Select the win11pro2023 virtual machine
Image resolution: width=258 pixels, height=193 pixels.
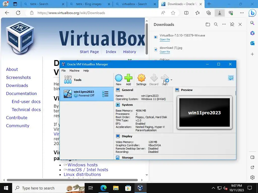point(87,94)
